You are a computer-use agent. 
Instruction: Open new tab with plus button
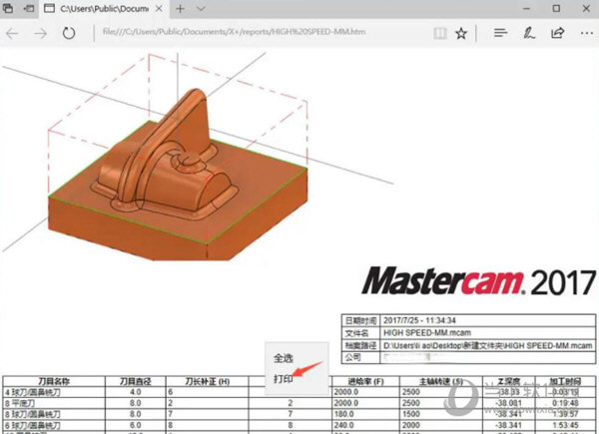(180, 8)
